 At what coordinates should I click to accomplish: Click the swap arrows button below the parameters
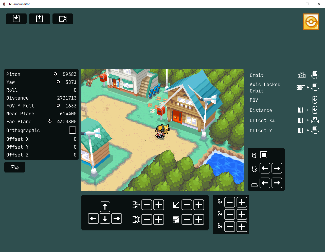(15, 167)
